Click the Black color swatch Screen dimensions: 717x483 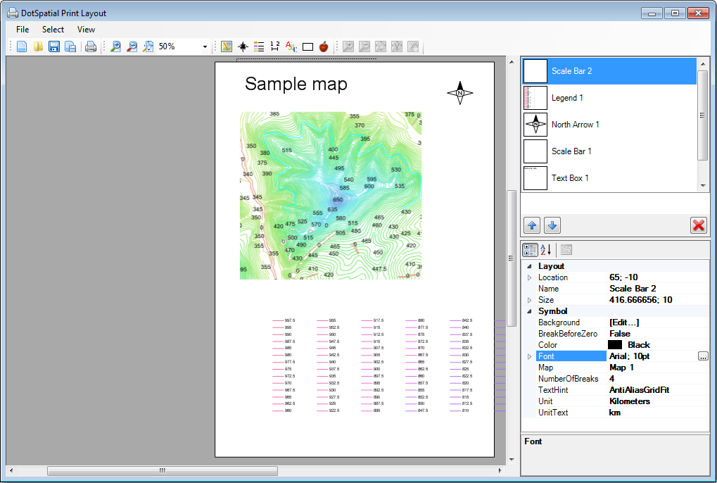615,345
